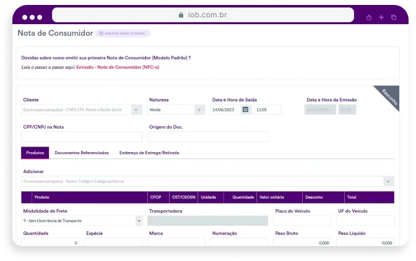416x261 pixels.
Task: Click the exit time field showing 11:05
Action: (x=267, y=109)
